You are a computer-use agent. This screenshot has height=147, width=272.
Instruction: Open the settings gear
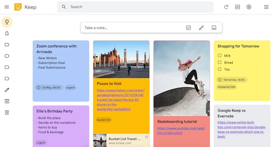tap(249, 7)
